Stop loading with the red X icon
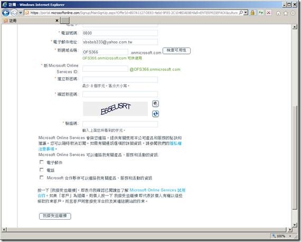The image size is (301, 242). click(x=269, y=13)
